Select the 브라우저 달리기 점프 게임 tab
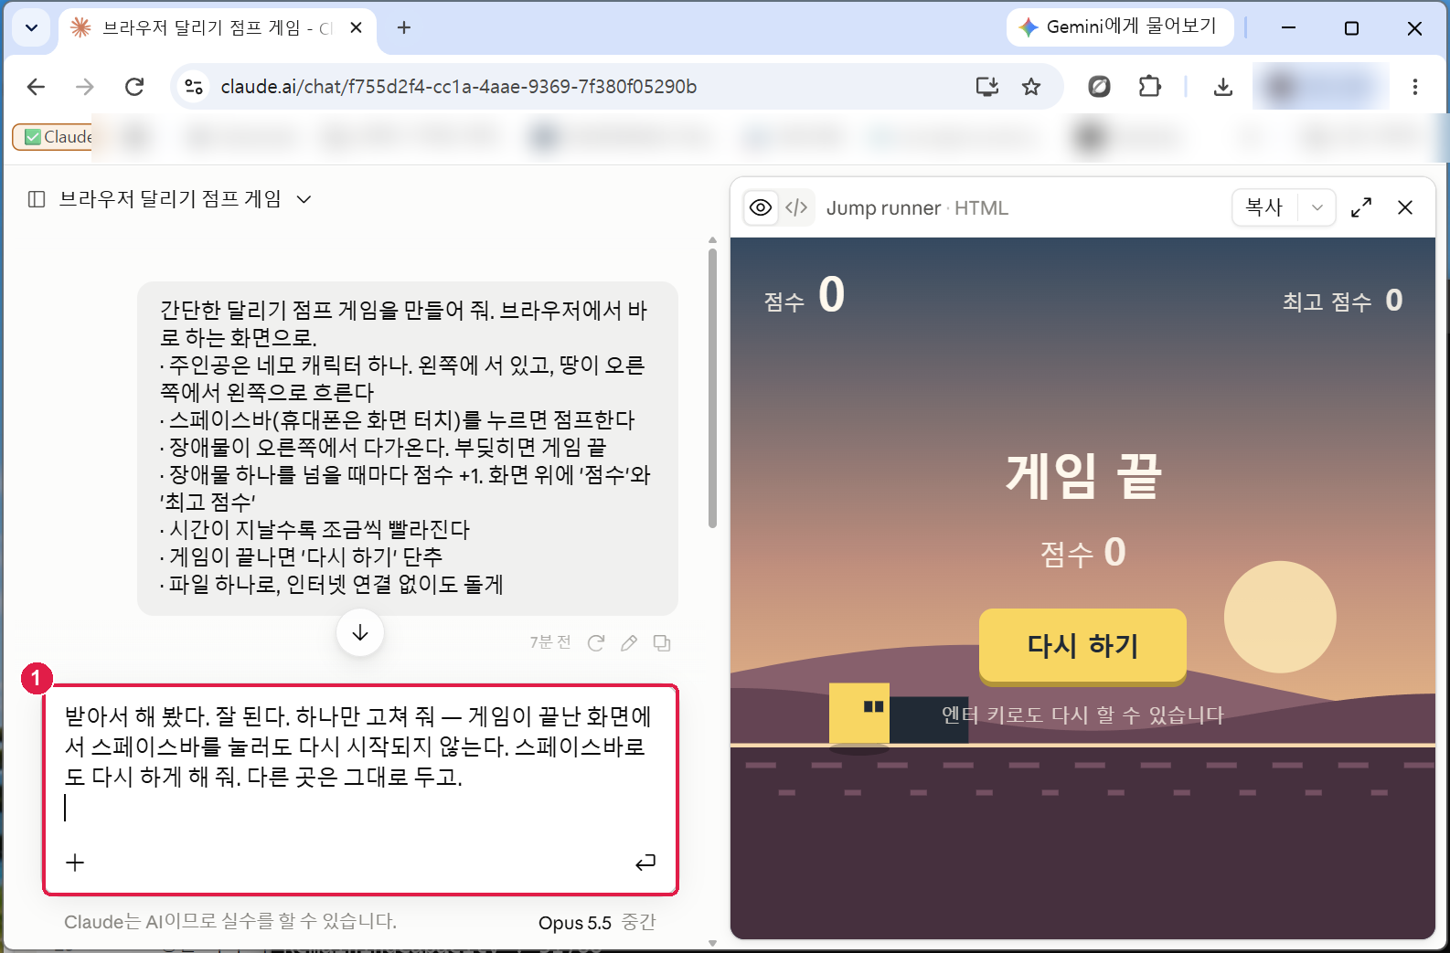The image size is (1450, 953). pyautogui.click(x=216, y=28)
